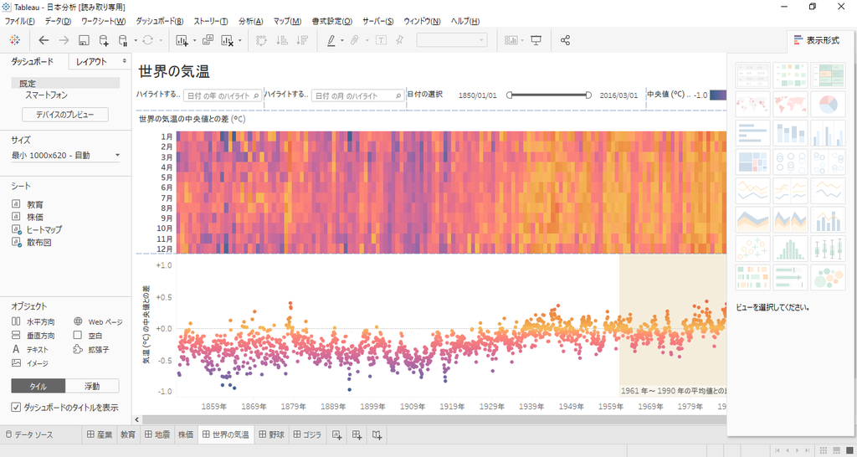Click the save disk icon
Viewport: 857px width, 457px height.
(85, 40)
